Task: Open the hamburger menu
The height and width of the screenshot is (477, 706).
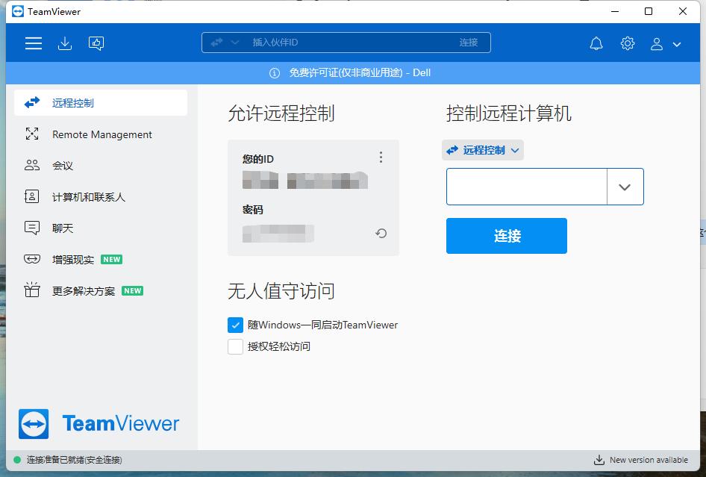Action: click(33, 43)
